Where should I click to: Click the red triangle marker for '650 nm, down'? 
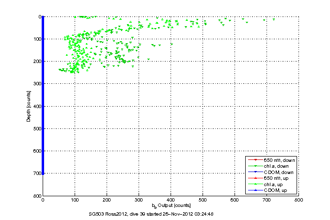point(255,160)
